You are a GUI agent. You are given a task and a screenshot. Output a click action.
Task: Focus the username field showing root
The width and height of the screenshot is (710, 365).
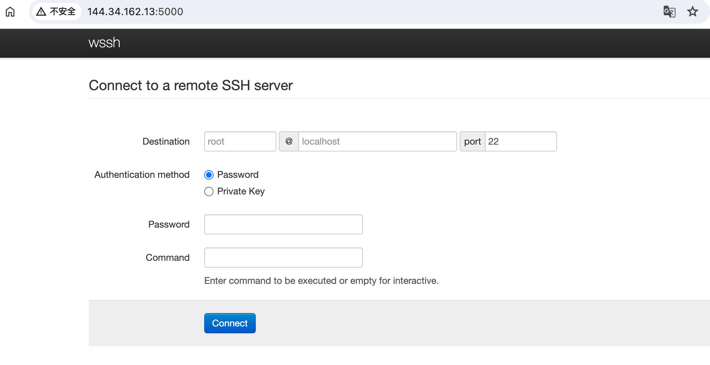click(240, 141)
